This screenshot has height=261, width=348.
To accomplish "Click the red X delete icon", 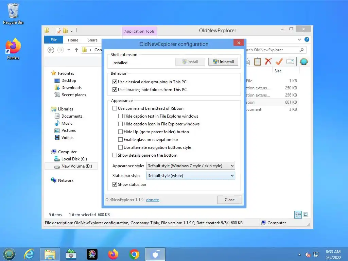I will click(x=268, y=62).
